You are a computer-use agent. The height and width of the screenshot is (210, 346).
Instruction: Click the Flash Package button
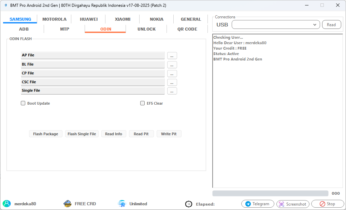(x=45, y=134)
